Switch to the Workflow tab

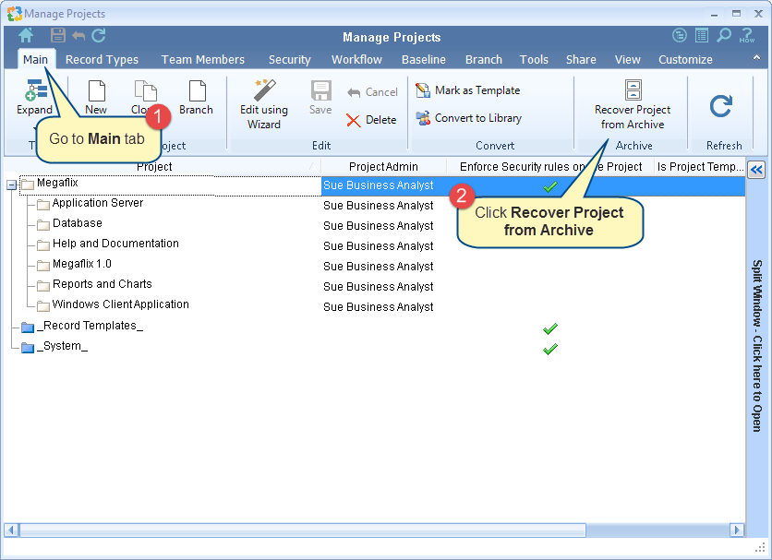pos(356,60)
